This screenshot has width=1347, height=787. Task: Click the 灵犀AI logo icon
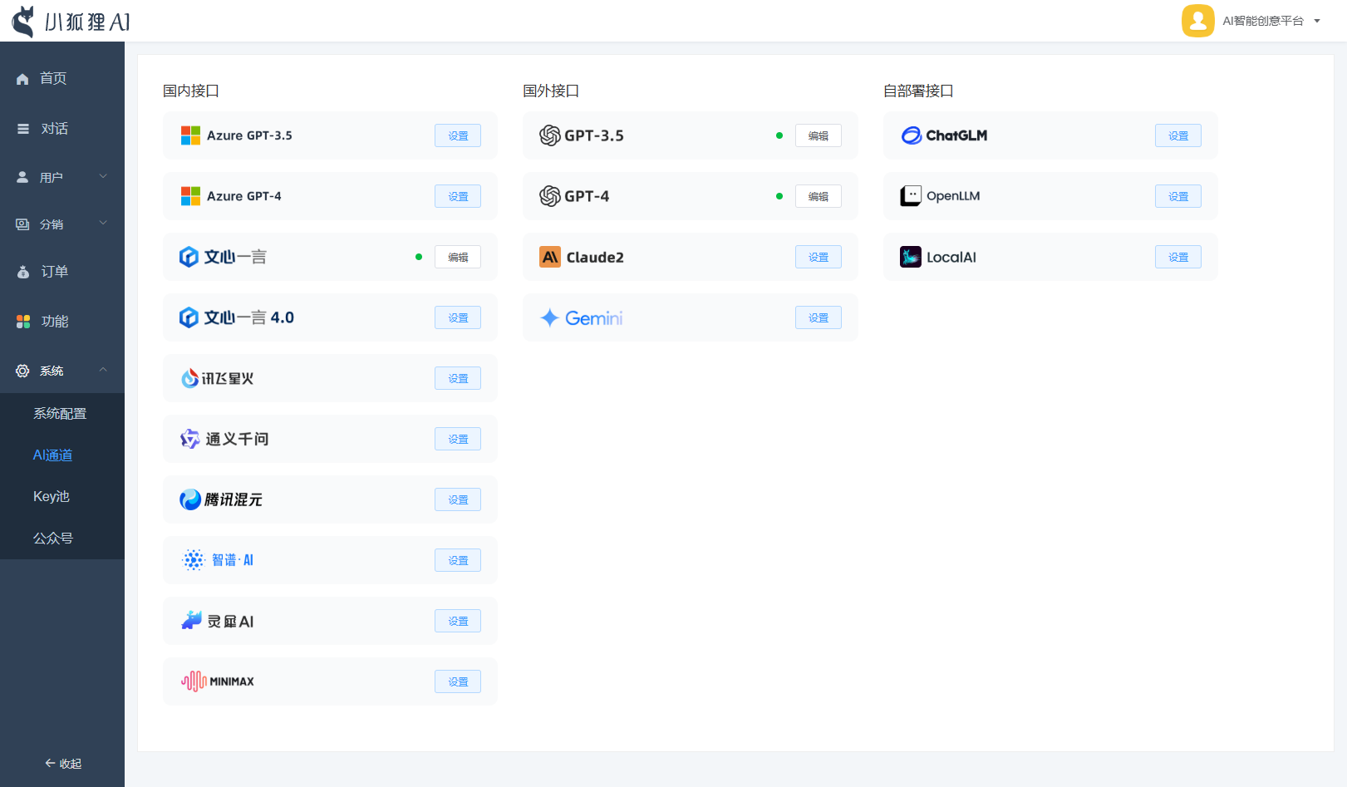click(192, 620)
